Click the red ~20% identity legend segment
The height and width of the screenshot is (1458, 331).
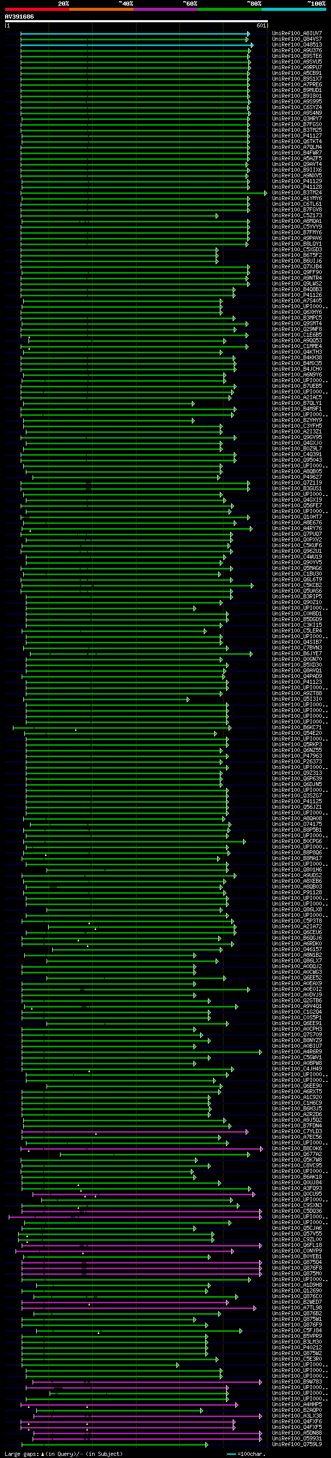37,9
